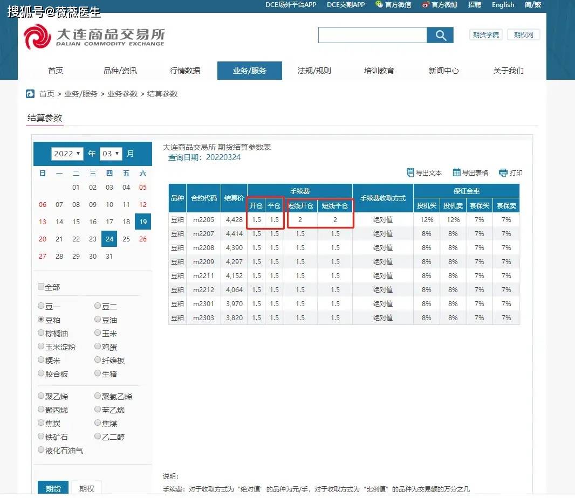Switch to the 期权 tab

86,488
